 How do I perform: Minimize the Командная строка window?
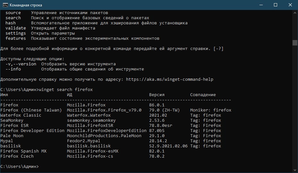click(x=261, y=5)
